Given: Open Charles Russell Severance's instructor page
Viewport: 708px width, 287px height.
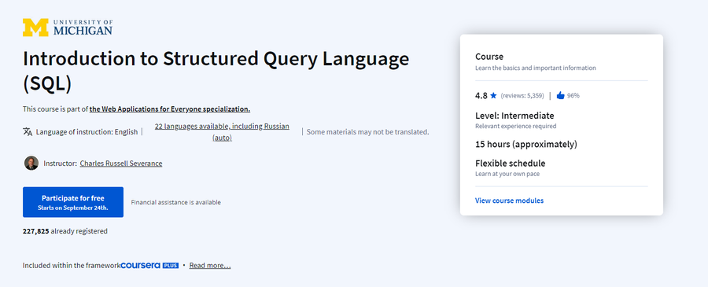Looking at the screenshot, I should click(121, 164).
